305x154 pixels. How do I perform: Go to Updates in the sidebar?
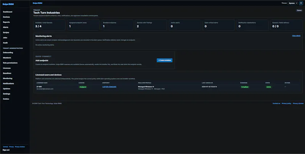point(6,89)
